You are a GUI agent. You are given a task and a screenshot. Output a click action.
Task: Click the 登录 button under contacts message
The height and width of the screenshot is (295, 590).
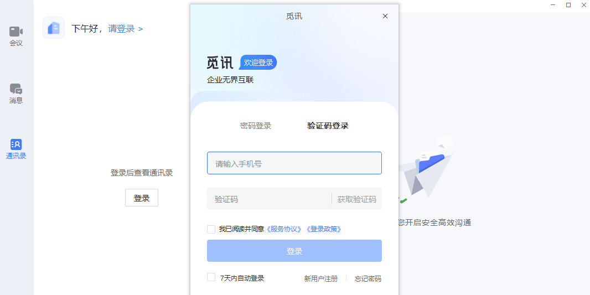click(x=142, y=198)
